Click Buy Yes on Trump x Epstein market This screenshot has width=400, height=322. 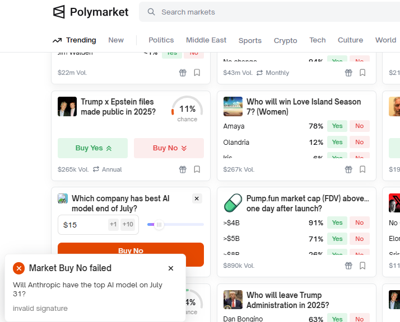(x=92, y=148)
